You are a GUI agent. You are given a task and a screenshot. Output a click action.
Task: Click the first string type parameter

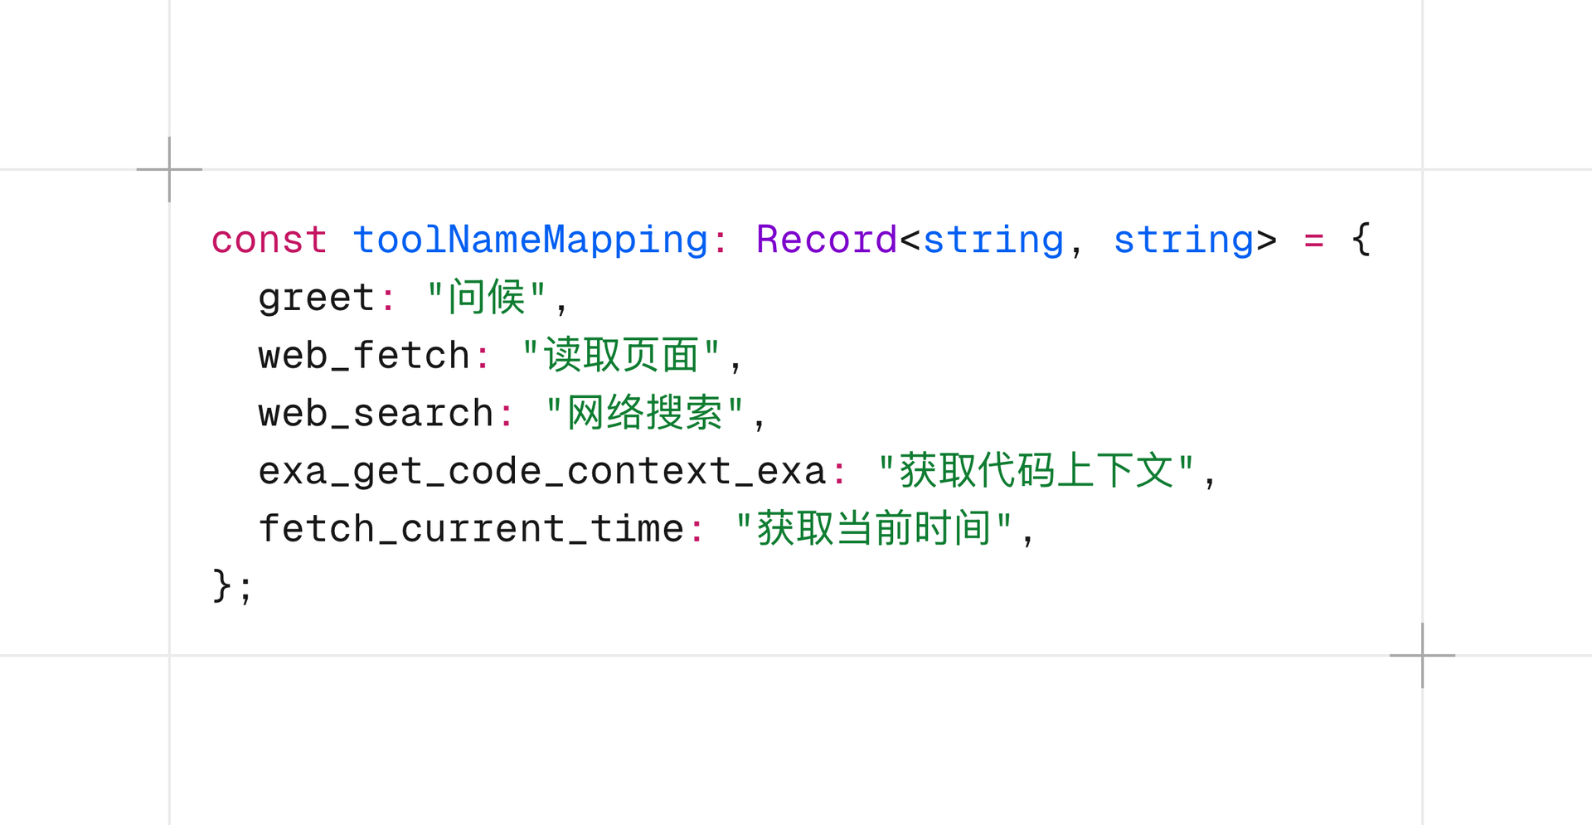click(995, 240)
